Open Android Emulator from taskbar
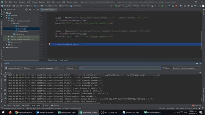Viewport: 205px width, 115px height. coord(153,112)
